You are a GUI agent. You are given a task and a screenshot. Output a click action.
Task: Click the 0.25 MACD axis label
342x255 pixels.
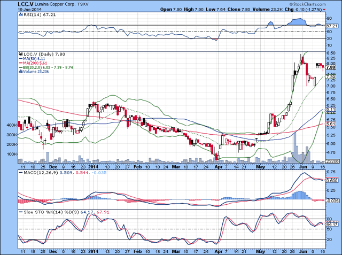pos(331,190)
